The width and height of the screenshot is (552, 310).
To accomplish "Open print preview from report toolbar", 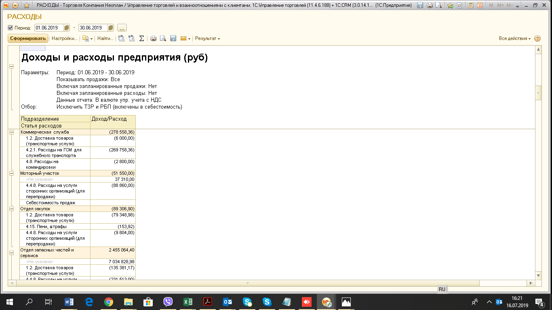I will (x=163, y=39).
